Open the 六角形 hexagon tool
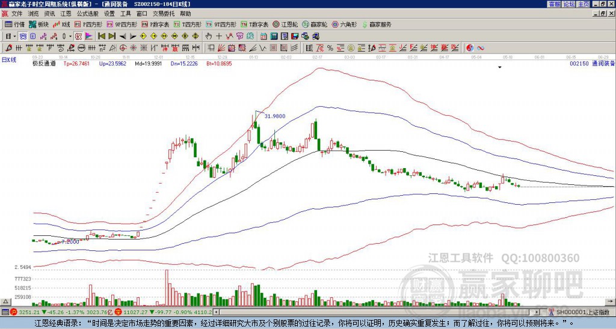The width and height of the screenshot is (616, 329). pos(344,24)
